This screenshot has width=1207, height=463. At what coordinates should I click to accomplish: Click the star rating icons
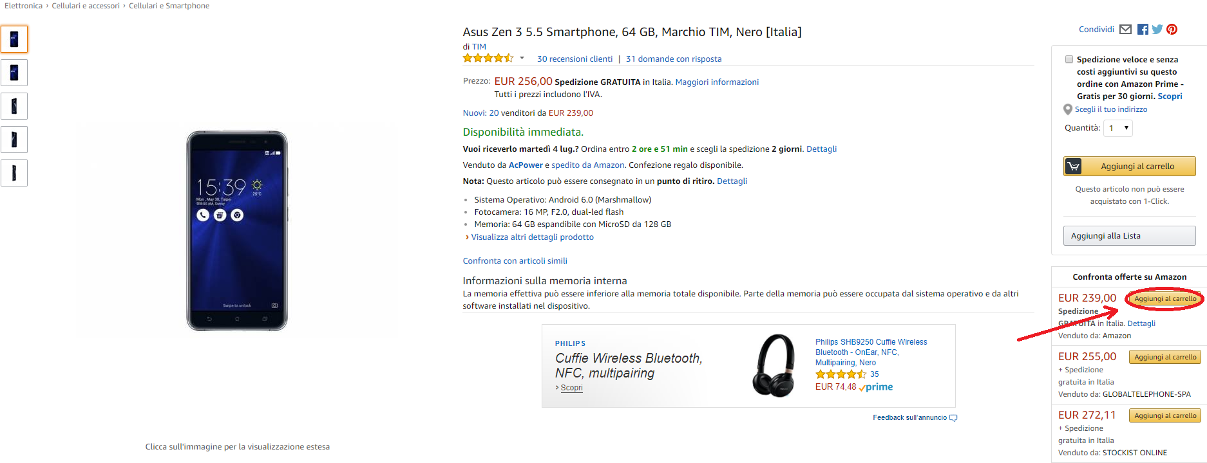[x=488, y=59]
